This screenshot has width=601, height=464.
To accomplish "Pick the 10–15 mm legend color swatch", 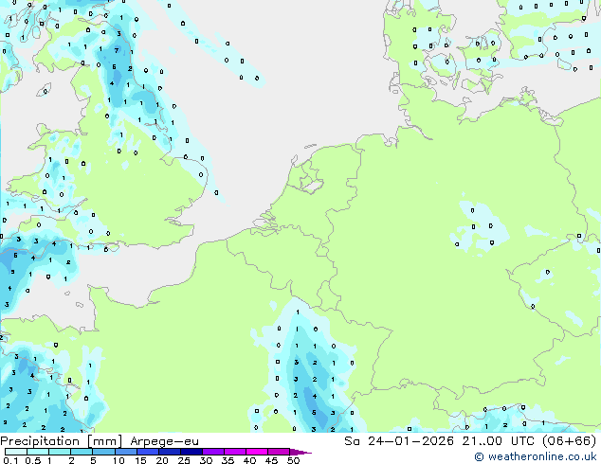I will coord(125,452).
